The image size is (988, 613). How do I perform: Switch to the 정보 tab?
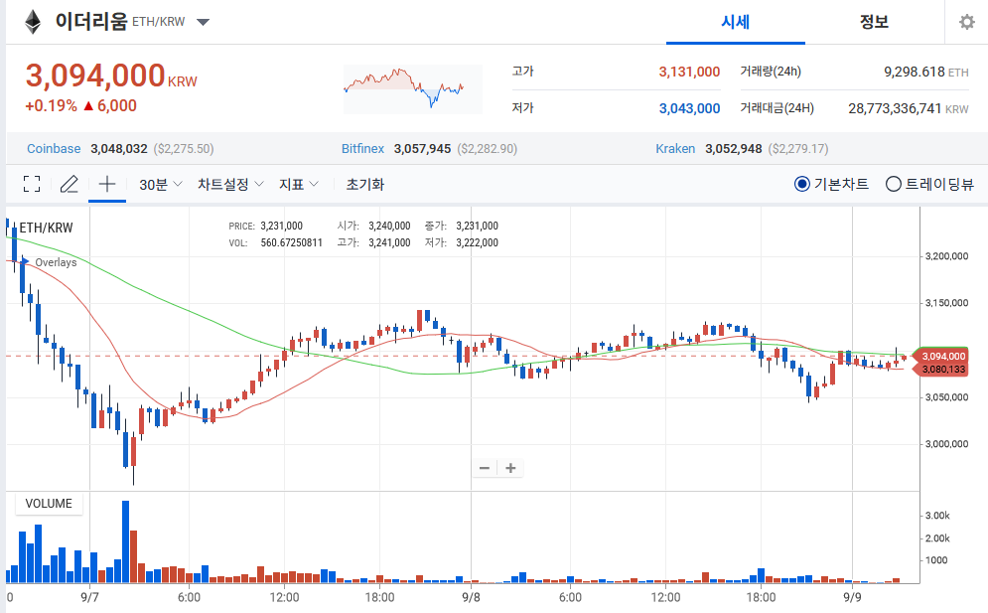pos(874,22)
